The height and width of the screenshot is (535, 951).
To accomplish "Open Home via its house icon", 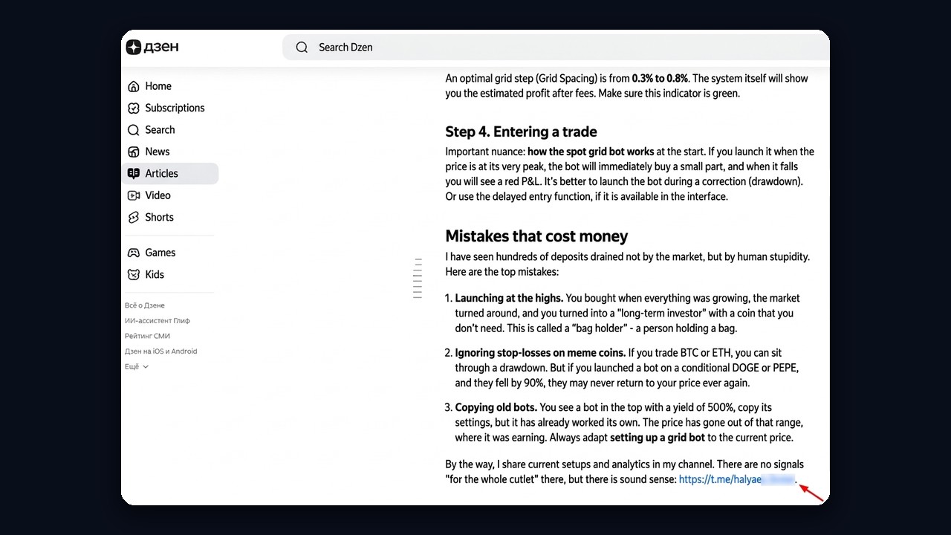I will [x=134, y=86].
